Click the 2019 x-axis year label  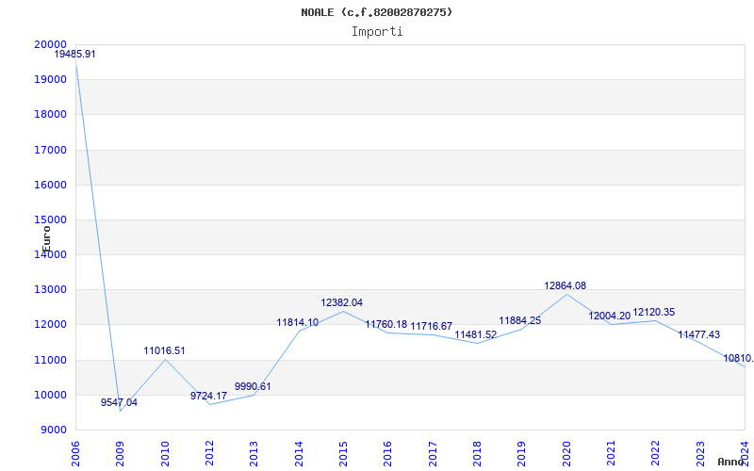[521, 453]
